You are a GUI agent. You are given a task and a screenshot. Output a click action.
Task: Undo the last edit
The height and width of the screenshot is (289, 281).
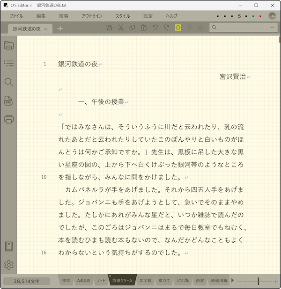[155, 28]
